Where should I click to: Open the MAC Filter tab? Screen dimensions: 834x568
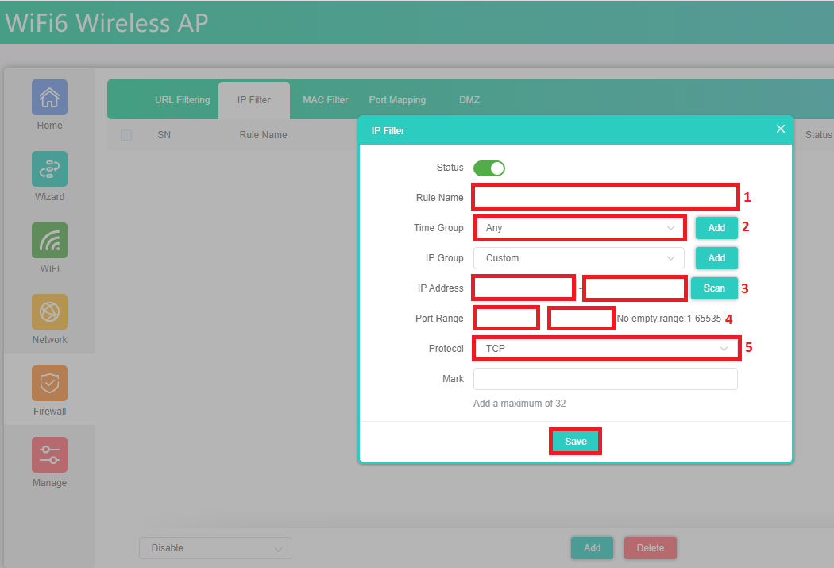(x=325, y=100)
